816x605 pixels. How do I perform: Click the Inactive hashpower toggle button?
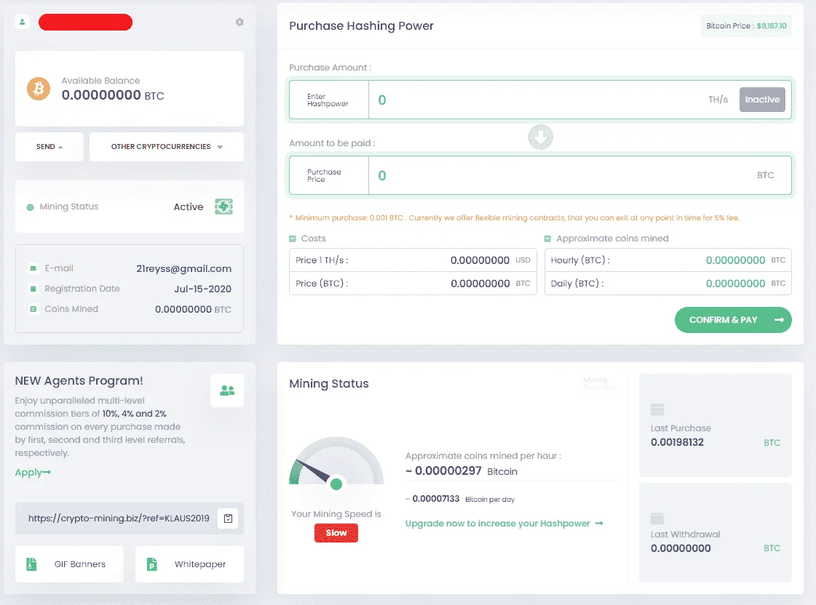click(762, 100)
